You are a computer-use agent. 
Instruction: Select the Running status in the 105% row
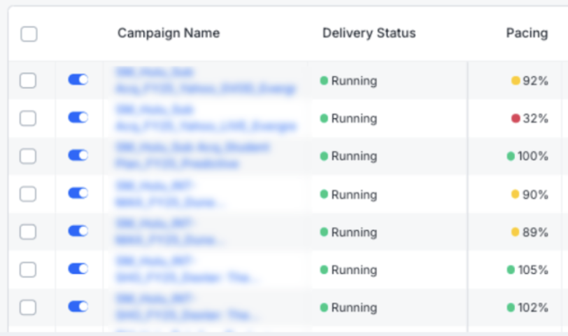click(x=348, y=269)
